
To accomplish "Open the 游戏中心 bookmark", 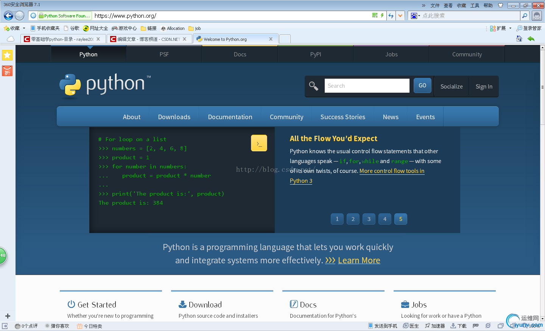I will click(124, 28).
